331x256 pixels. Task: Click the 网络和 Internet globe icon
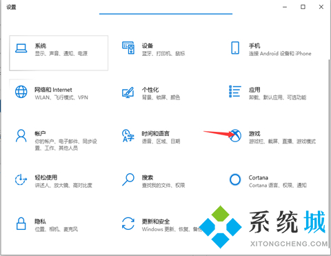[x=21, y=92]
